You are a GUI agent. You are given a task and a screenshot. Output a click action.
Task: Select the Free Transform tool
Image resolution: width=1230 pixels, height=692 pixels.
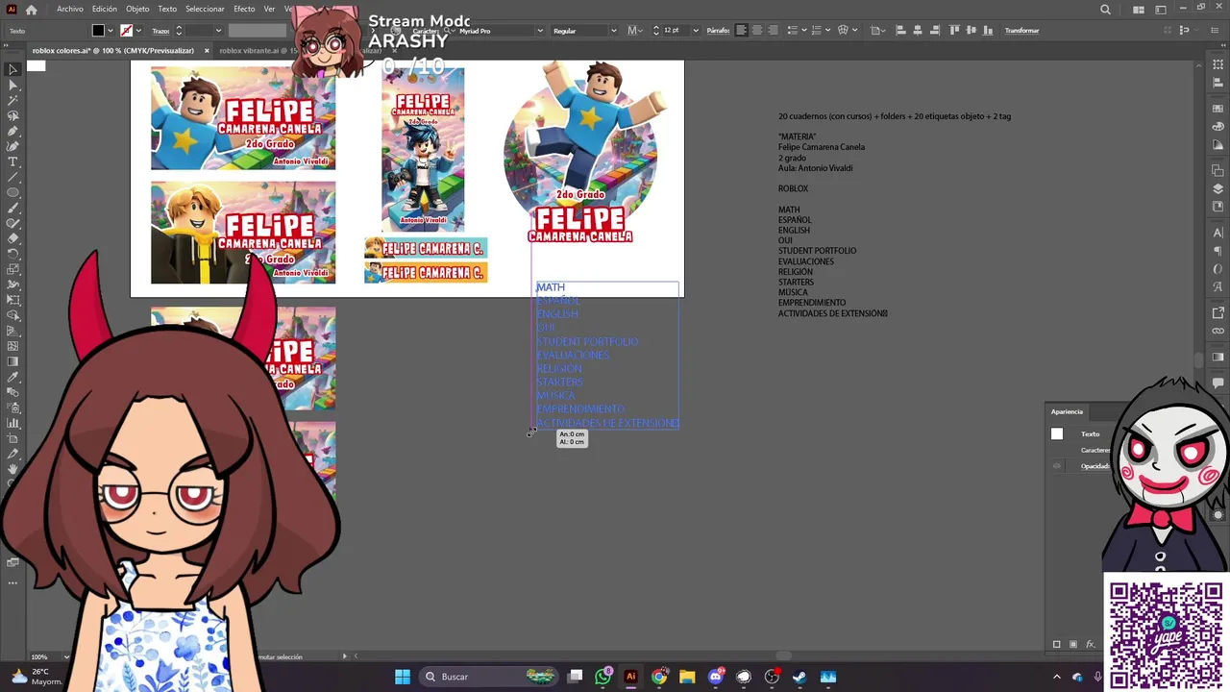[13, 300]
